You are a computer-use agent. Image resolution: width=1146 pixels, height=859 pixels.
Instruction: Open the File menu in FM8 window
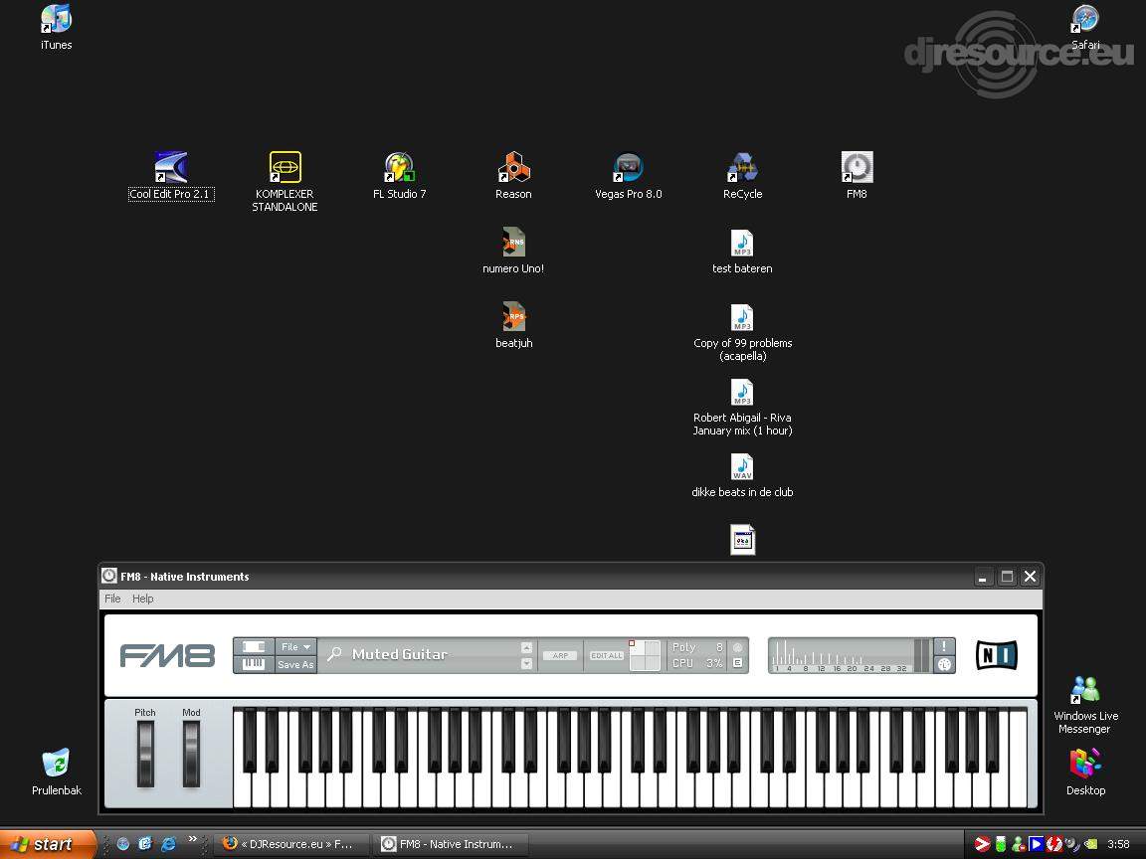112,599
